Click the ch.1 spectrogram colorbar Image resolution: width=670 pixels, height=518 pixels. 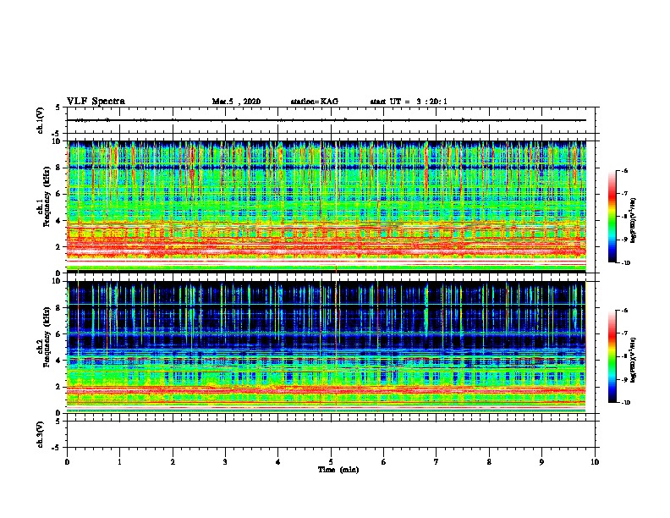pos(612,217)
